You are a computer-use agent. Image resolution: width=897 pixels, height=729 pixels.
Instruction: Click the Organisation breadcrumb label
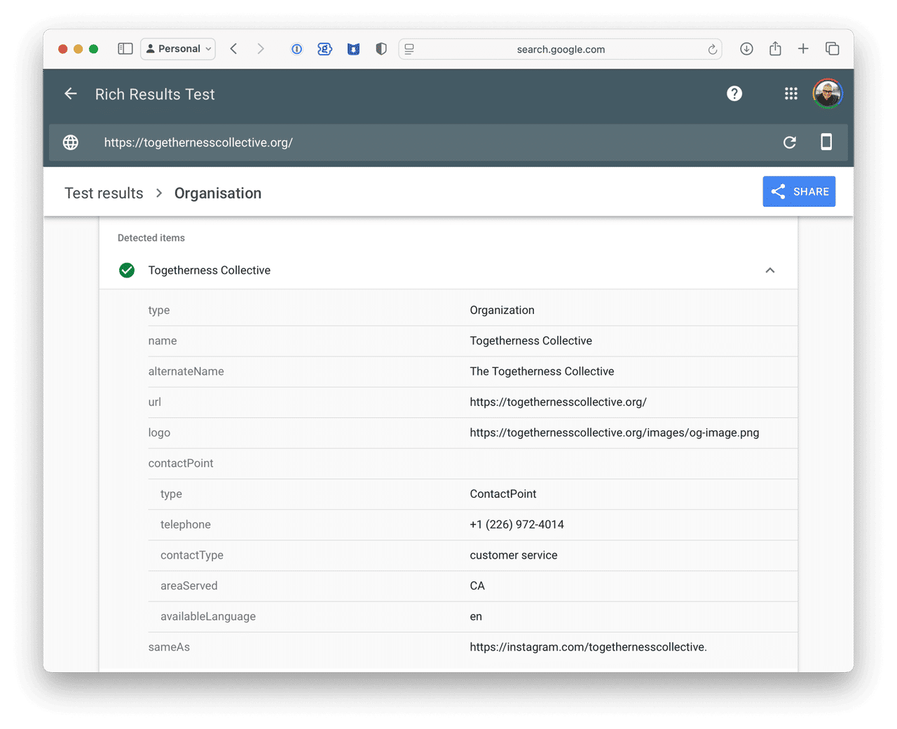pos(218,193)
